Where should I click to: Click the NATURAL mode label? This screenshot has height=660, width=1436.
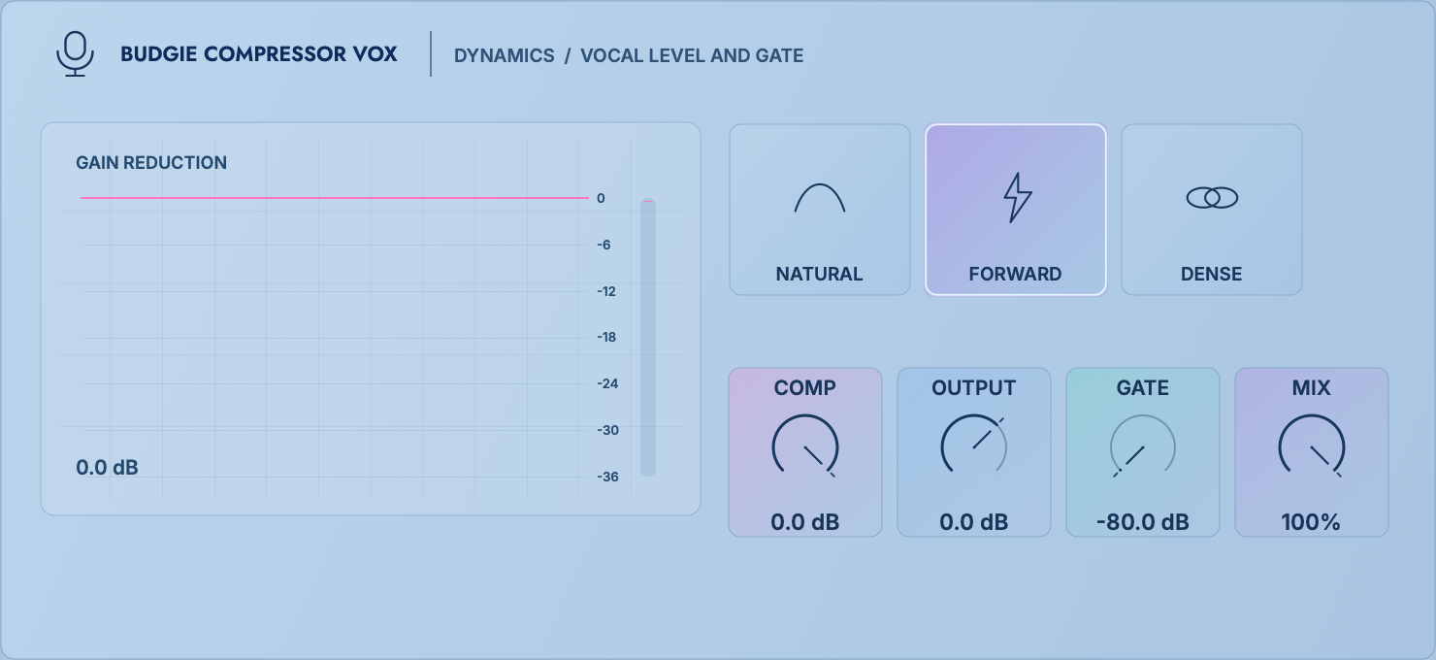pos(820,275)
